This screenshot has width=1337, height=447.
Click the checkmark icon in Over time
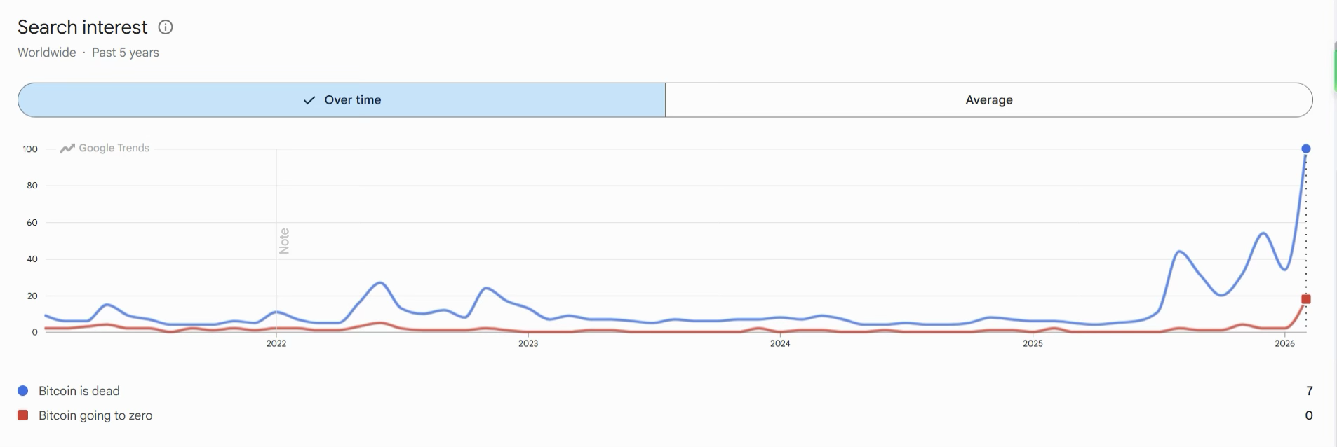pos(309,100)
